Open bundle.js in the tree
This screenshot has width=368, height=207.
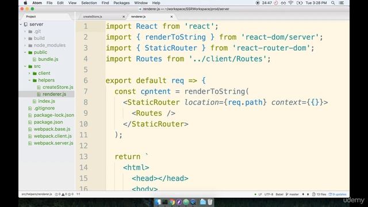(48, 59)
